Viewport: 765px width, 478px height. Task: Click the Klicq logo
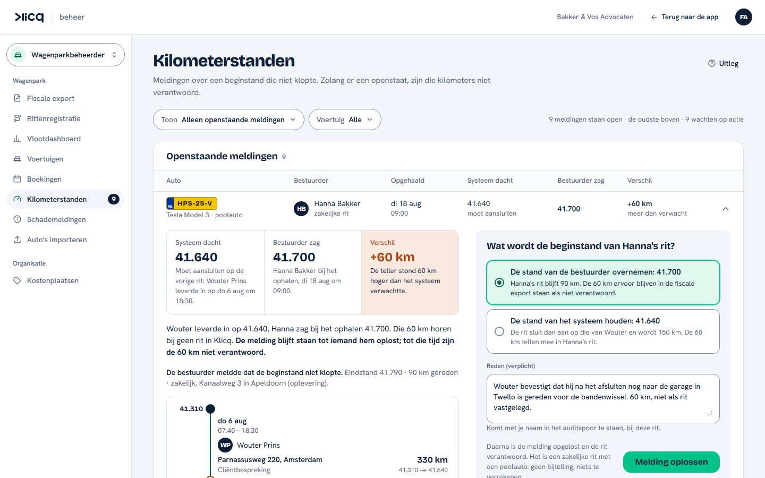(x=29, y=17)
